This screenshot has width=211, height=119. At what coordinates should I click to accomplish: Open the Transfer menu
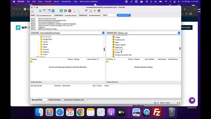(48, 1)
